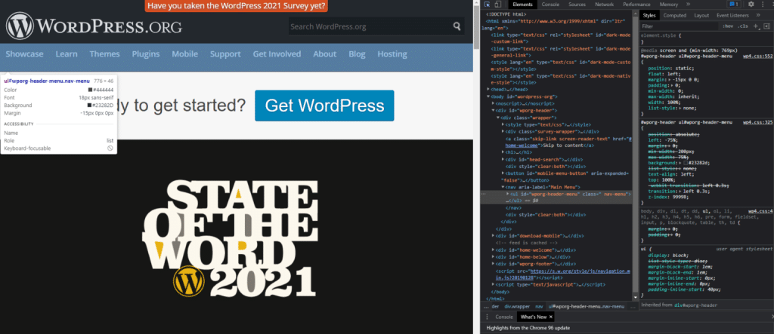
Task: Expand the div id download-mobile node
Action: pyautogui.click(x=493, y=236)
